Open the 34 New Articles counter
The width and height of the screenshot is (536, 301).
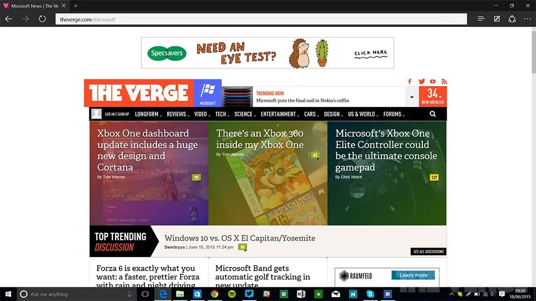tap(432, 96)
